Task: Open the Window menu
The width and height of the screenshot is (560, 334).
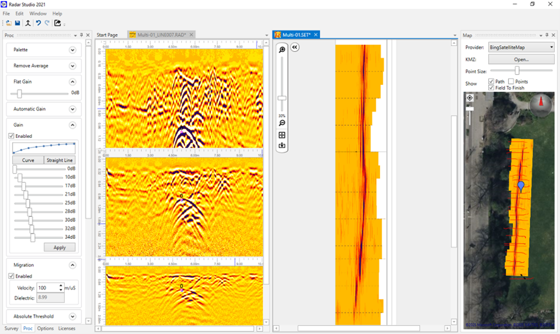Action: 38,14
